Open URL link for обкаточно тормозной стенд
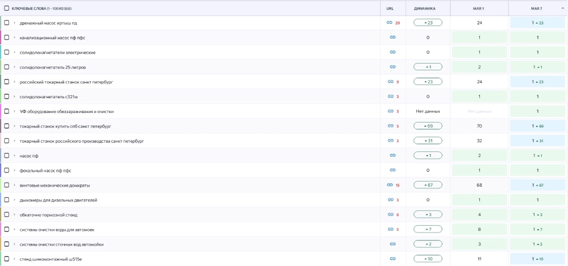568x266 pixels. (x=391, y=214)
